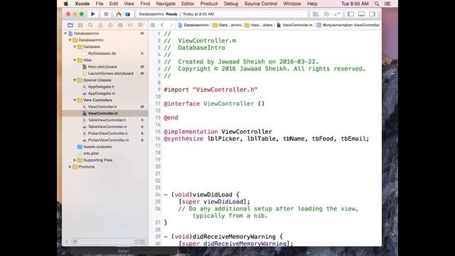
Task: Show the Project navigator
Action: point(70,26)
